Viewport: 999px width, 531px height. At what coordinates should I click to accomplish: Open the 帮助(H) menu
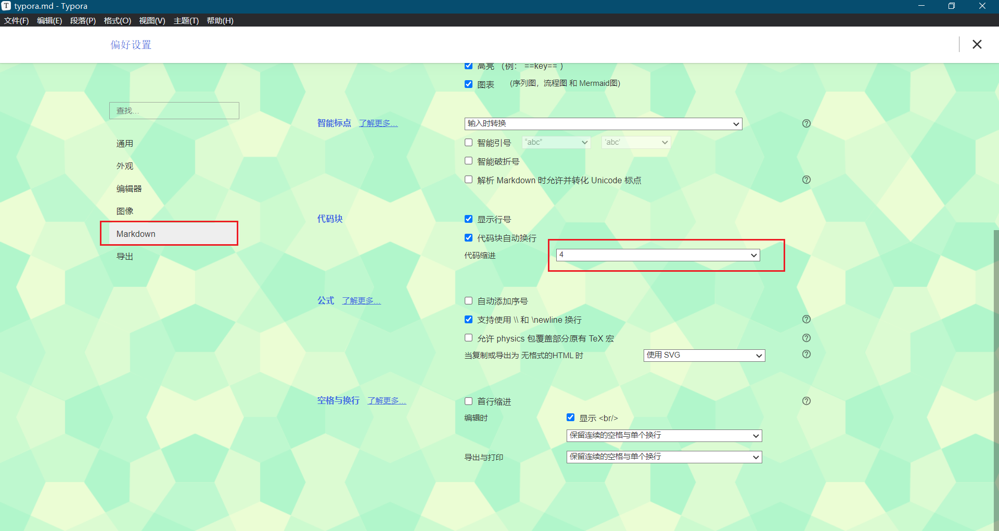pos(220,20)
